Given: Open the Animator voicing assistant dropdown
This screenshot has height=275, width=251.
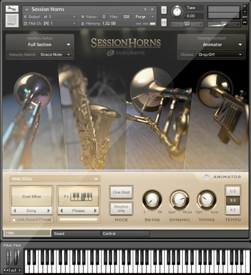Looking at the screenshot, I should pos(212,45).
